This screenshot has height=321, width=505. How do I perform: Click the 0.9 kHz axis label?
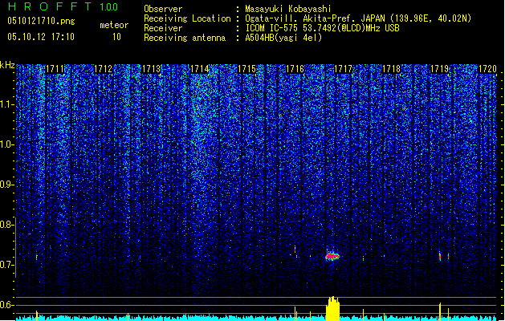[6, 185]
